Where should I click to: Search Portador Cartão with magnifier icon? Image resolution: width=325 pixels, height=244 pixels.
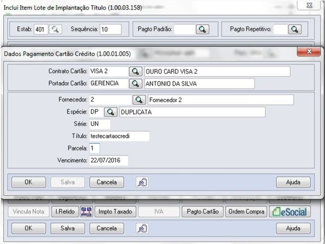click(x=135, y=83)
